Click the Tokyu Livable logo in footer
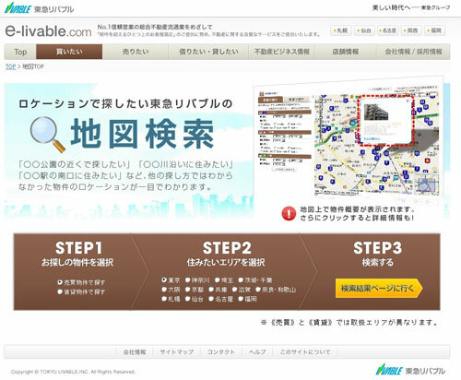 pyautogui.click(x=410, y=370)
